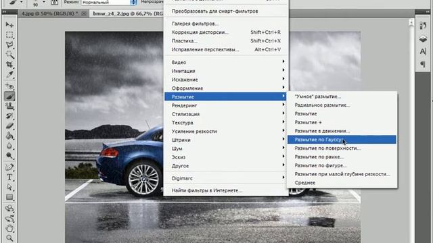Expand the Другое submenu
Image resolution: width=433 pixels, height=243 pixels.
pyautogui.click(x=226, y=166)
